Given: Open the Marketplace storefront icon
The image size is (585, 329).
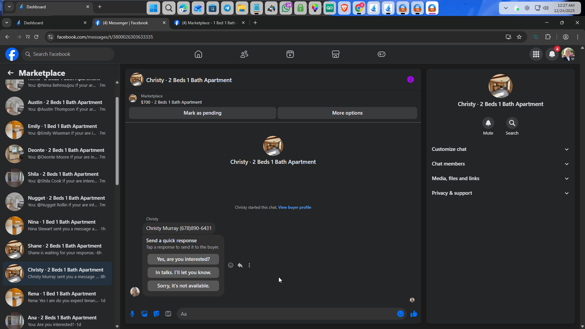Looking at the screenshot, I should tap(336, 54).
